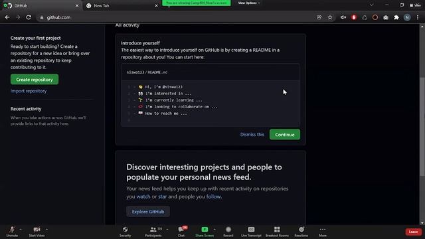Click the Create repository button
Viewport: 425px width, 239px height.
[x=35, y=80]
